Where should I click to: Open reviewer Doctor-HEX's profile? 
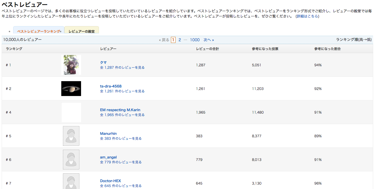(110, 181)
